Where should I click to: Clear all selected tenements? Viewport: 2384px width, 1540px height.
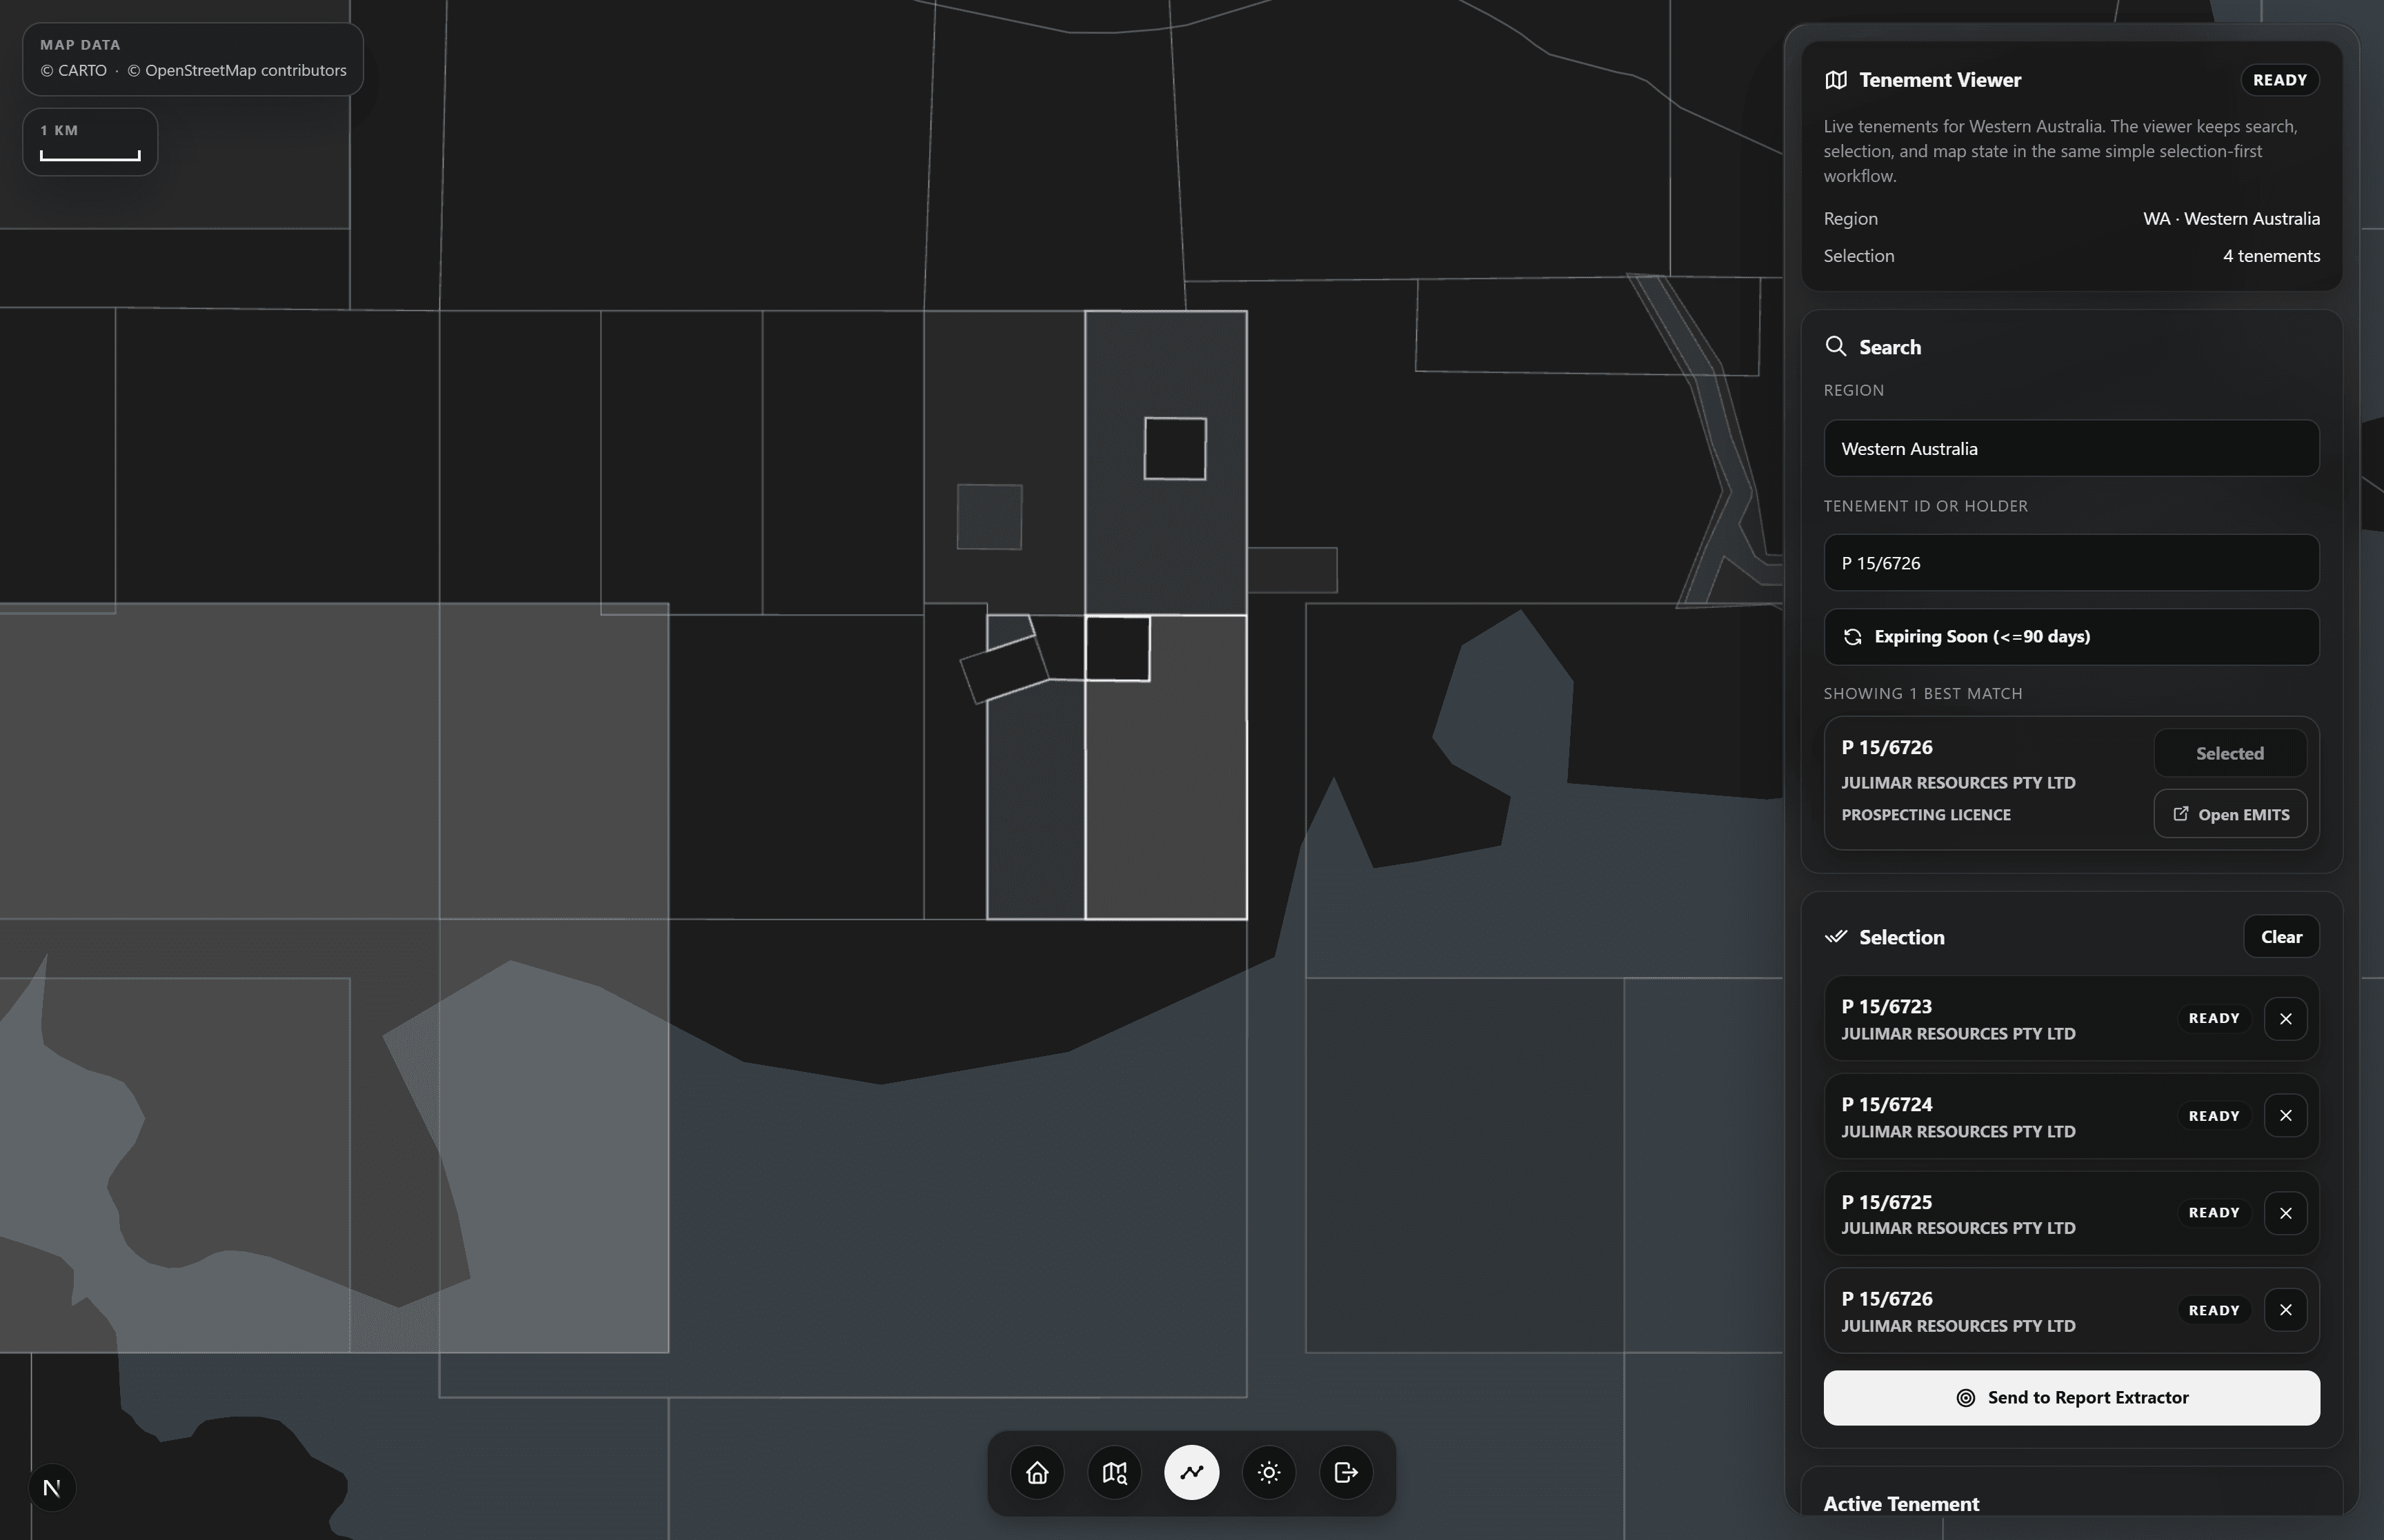pos(2281,936)
